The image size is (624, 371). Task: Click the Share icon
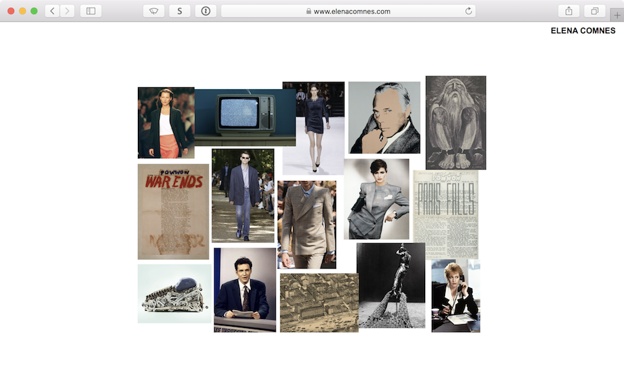click(568, 10)
